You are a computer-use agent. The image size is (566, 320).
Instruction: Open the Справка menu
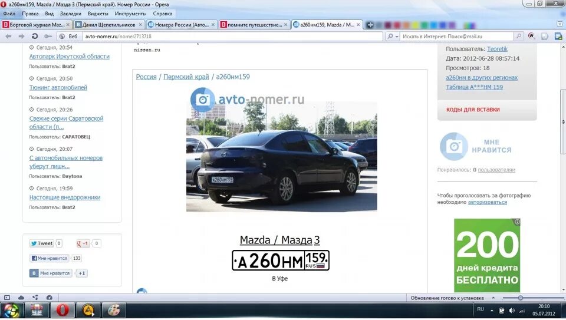pos(163,14)
